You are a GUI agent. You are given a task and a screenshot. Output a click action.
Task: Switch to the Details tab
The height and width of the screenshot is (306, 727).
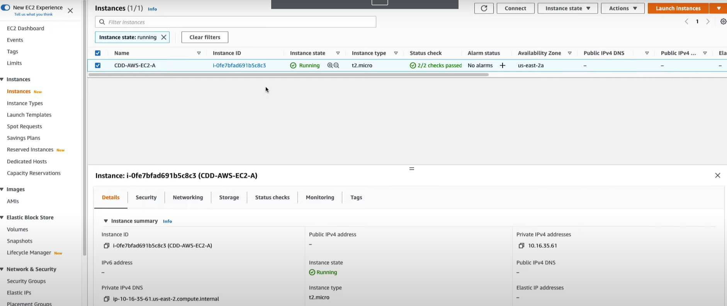point(110,197)
